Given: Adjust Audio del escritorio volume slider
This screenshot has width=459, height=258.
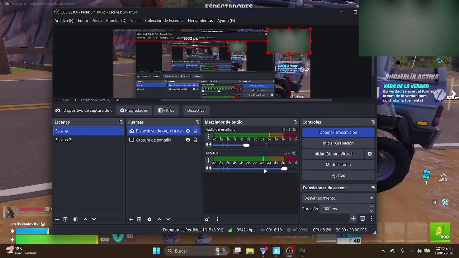Looking at the screenshot, I should [246, 145].
